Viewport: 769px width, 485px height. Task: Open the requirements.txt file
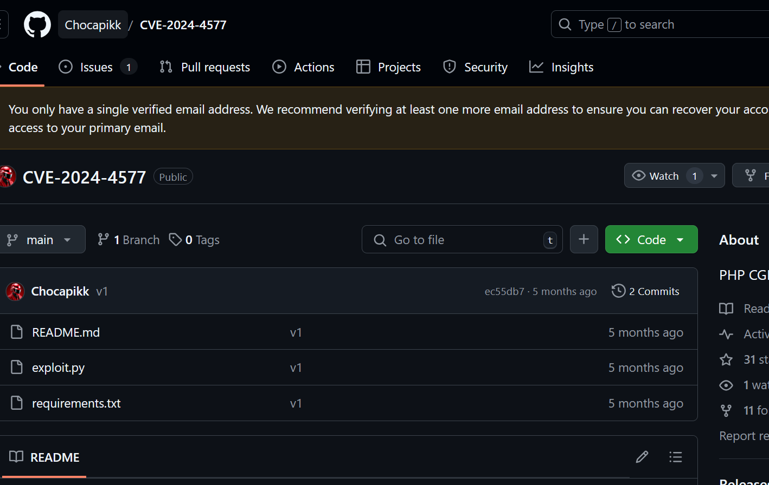76,404
